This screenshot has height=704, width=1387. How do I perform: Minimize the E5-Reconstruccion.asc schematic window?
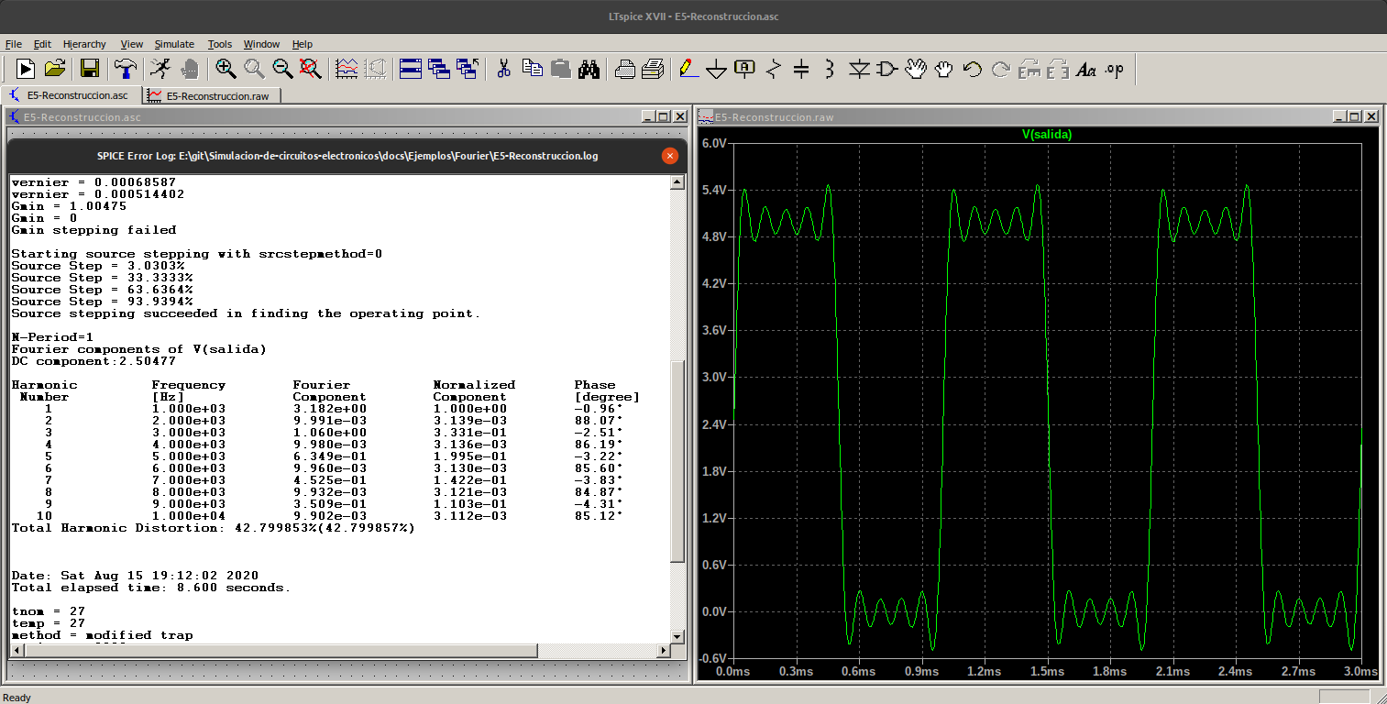tap(647, 116)
